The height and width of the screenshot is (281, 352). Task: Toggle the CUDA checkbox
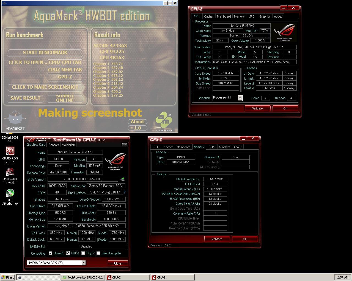coord(68,253)
